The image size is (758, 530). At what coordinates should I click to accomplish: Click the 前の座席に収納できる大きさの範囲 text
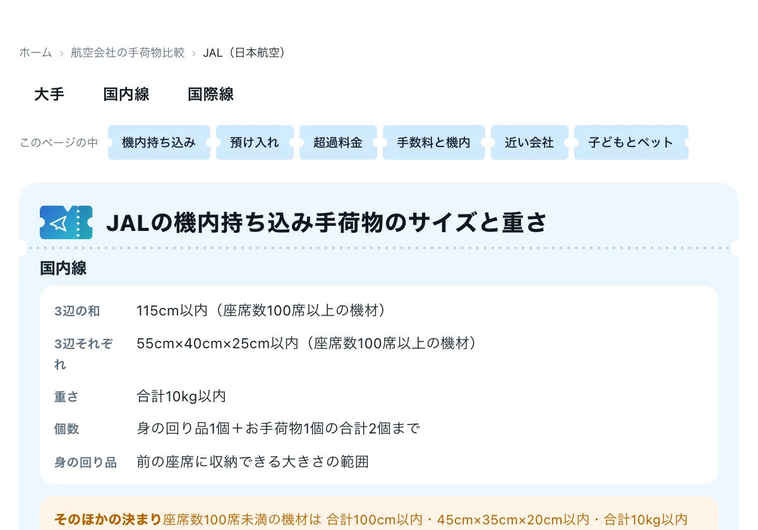coord(253,462)
